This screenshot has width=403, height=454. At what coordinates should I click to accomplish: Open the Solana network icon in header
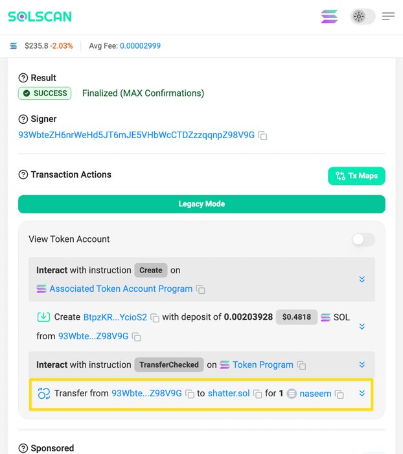pos(329,16)
